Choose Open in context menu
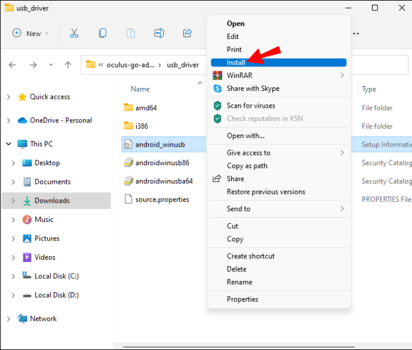 [278, 23]
